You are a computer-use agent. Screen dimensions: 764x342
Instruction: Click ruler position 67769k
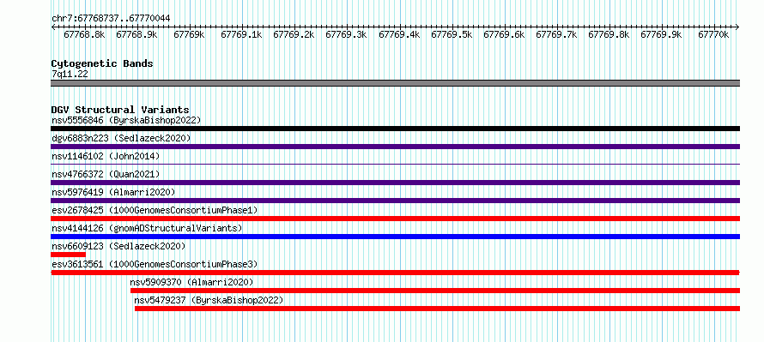[x=189, y=34]
